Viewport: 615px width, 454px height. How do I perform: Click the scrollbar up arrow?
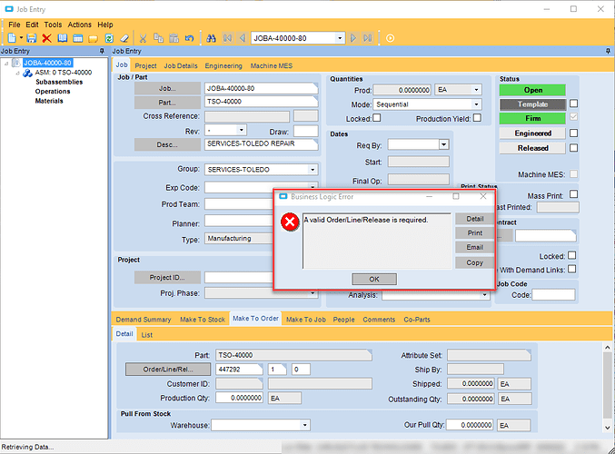point(607,348)
